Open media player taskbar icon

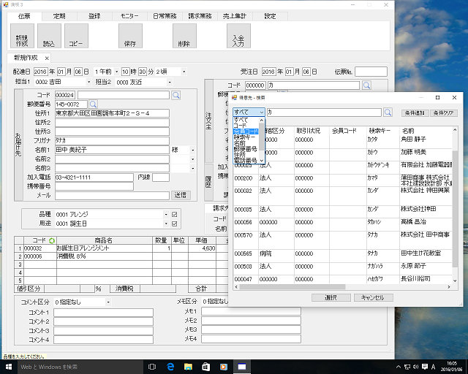coord(224,367)
